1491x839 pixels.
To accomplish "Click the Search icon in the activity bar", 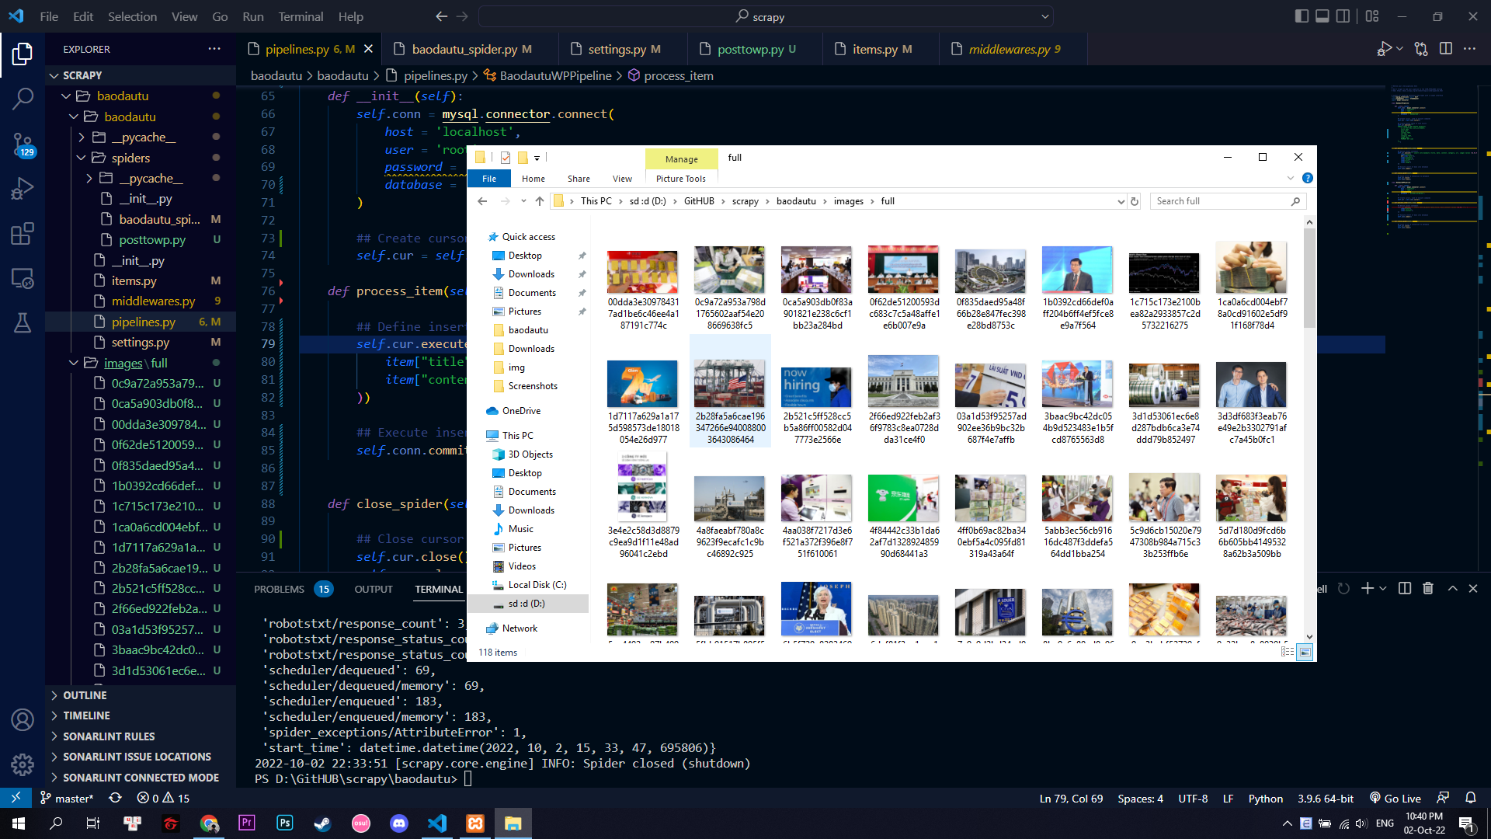I will coord(23,99).
